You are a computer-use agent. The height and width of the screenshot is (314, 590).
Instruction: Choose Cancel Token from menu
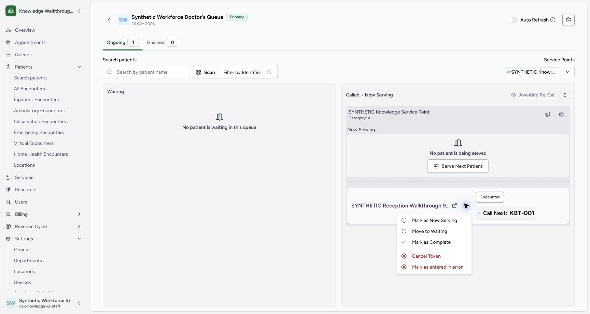(x=434, y=256)
